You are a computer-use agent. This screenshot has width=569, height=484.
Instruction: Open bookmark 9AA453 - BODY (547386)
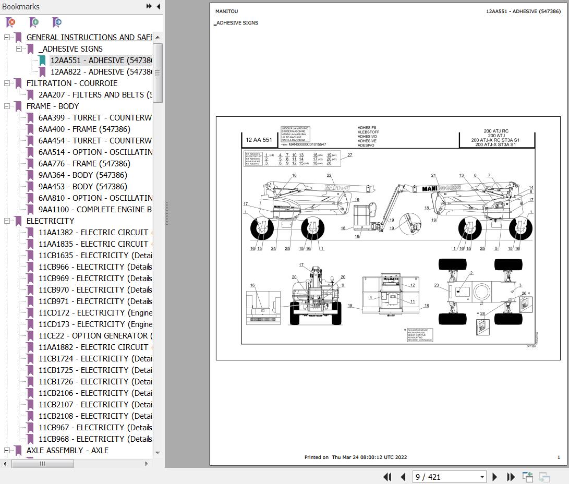(x=83, y=187)
